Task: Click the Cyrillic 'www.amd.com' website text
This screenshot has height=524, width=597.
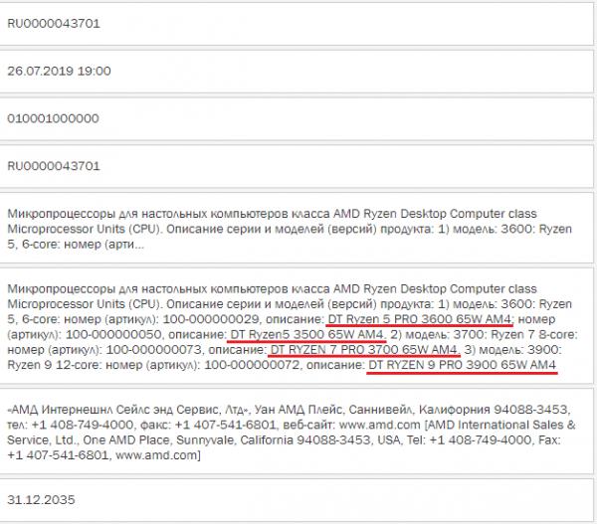Action: [380, 425]
